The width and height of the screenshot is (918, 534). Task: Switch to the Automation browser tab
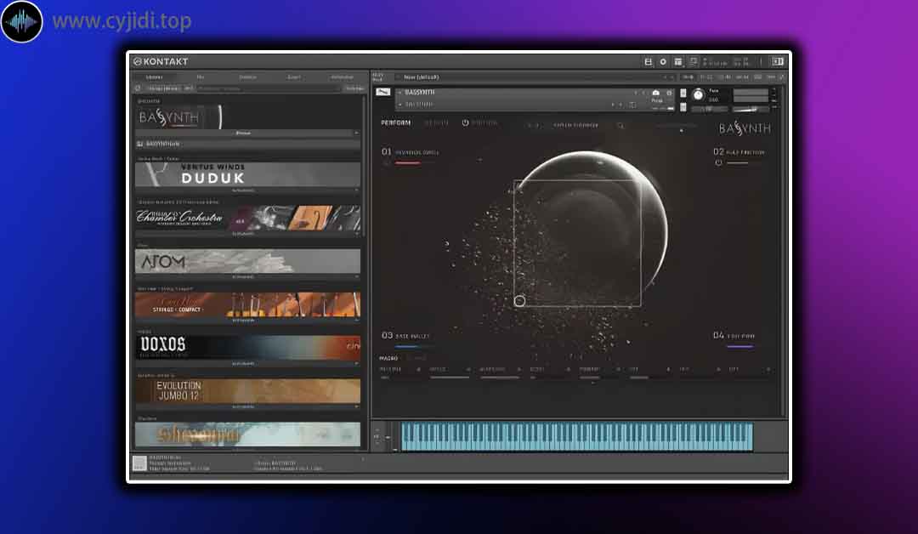342,77
